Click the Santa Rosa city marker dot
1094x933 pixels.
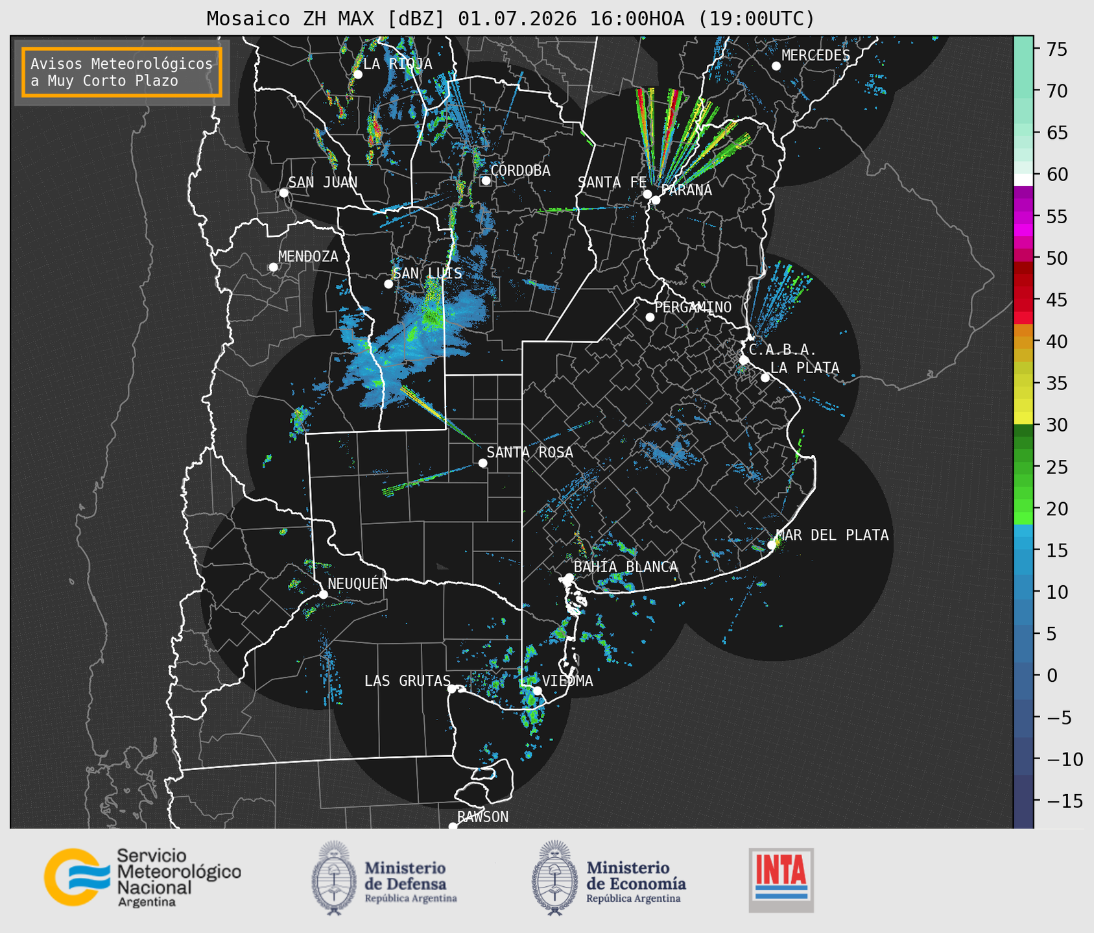(x=482, y=463)
